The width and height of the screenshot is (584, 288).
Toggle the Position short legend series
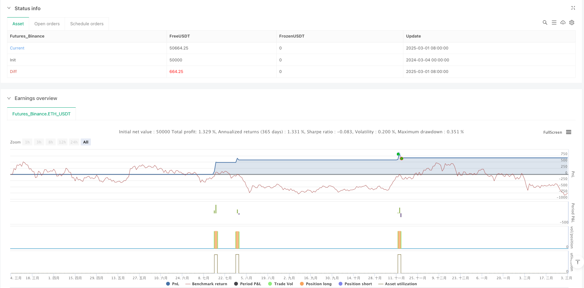(355, 284)
